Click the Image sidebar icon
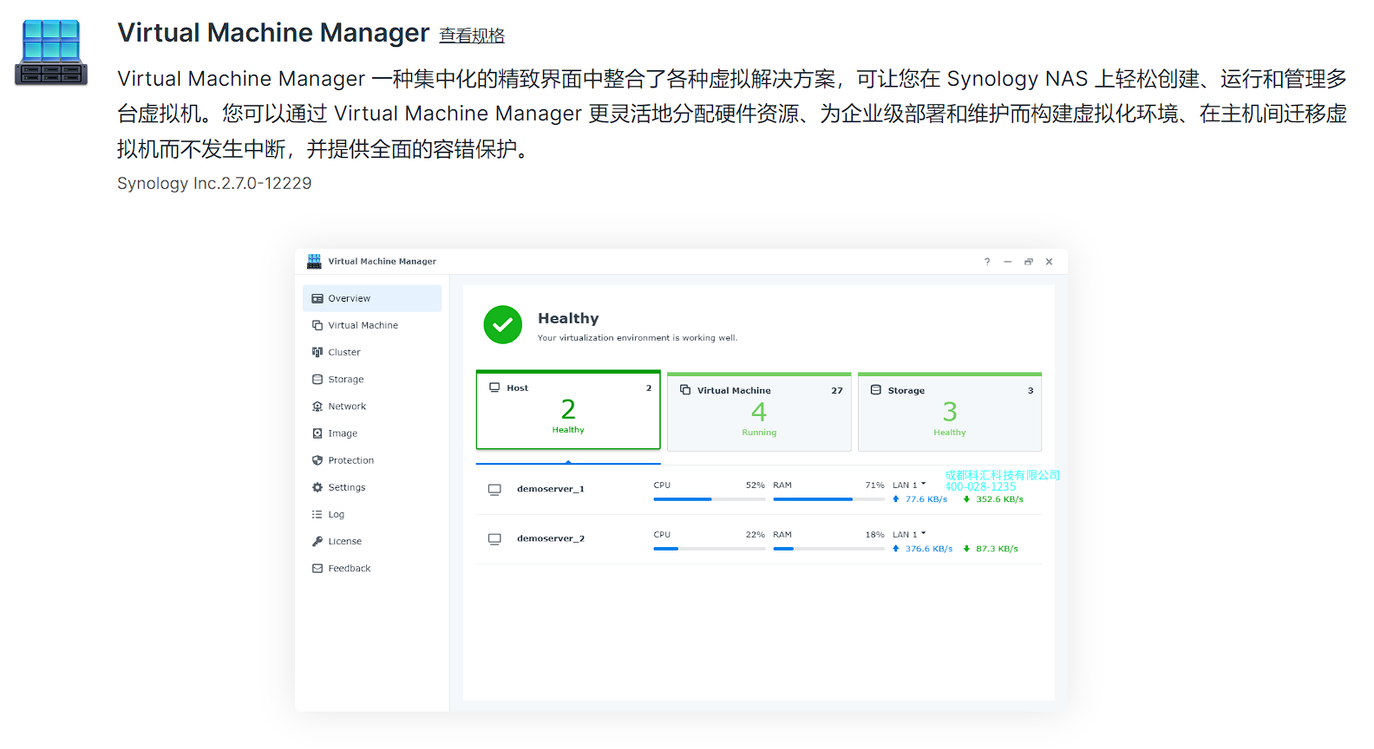1374x749 pixels. coord(317,433)
